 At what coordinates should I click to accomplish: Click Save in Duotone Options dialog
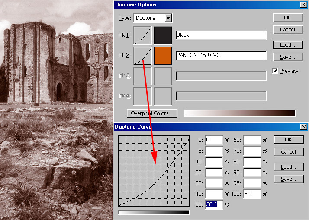click(x=288, y=57)
